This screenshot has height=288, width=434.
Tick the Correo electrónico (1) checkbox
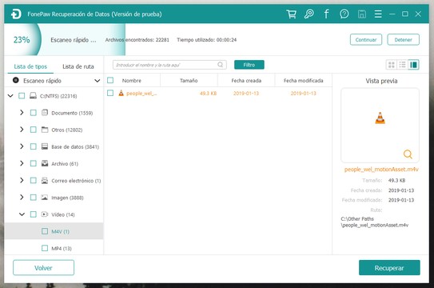(34, 181)
